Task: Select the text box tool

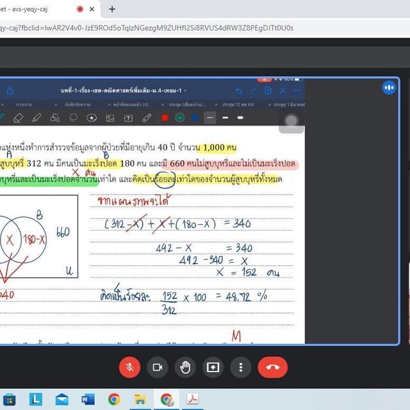Action: click(x=128, y=118)
